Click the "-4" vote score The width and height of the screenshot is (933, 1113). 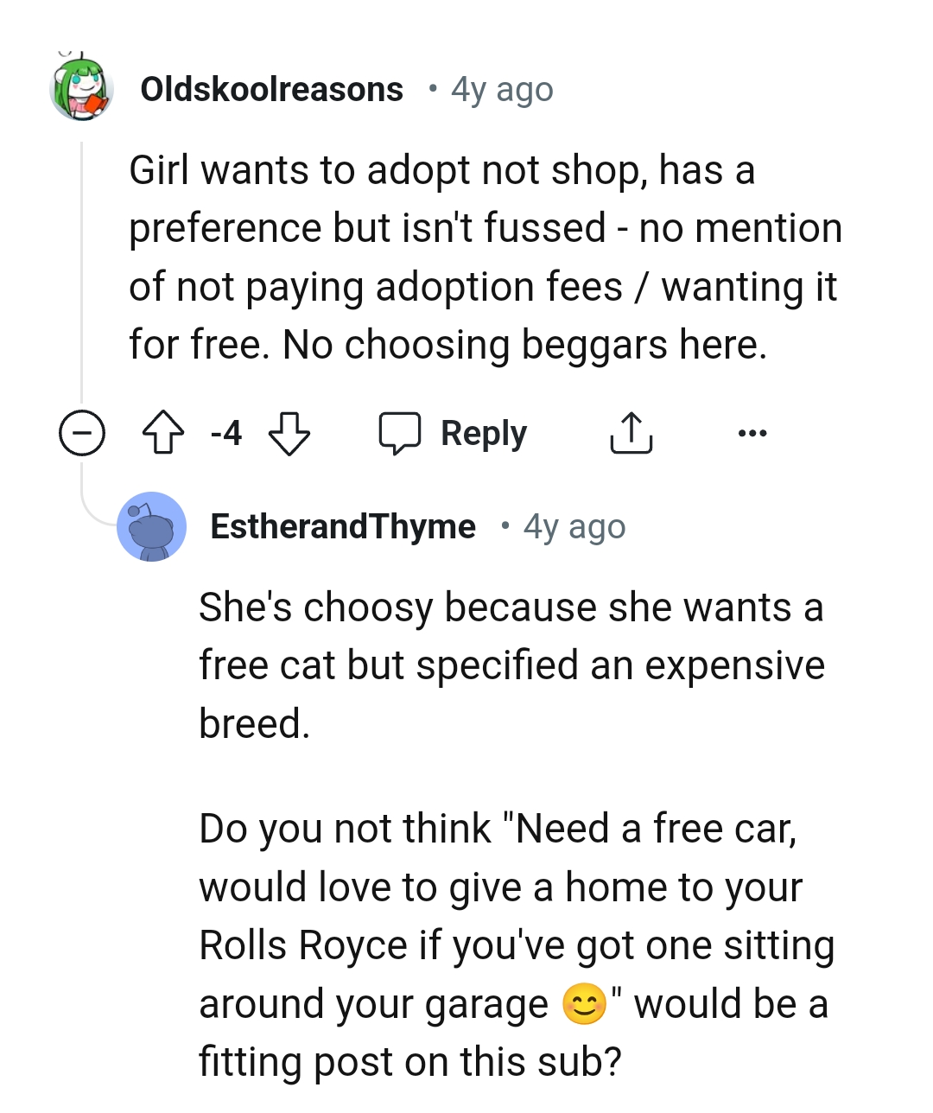coord(225,433)
